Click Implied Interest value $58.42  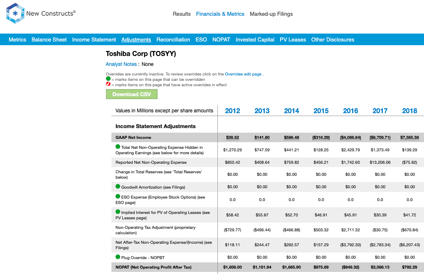coord(232,215)
